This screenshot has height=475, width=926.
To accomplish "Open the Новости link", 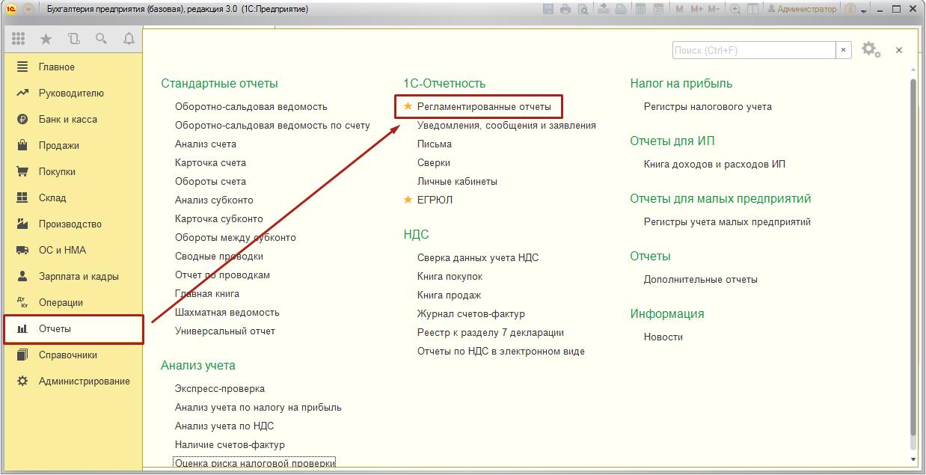I will point(663,337).
